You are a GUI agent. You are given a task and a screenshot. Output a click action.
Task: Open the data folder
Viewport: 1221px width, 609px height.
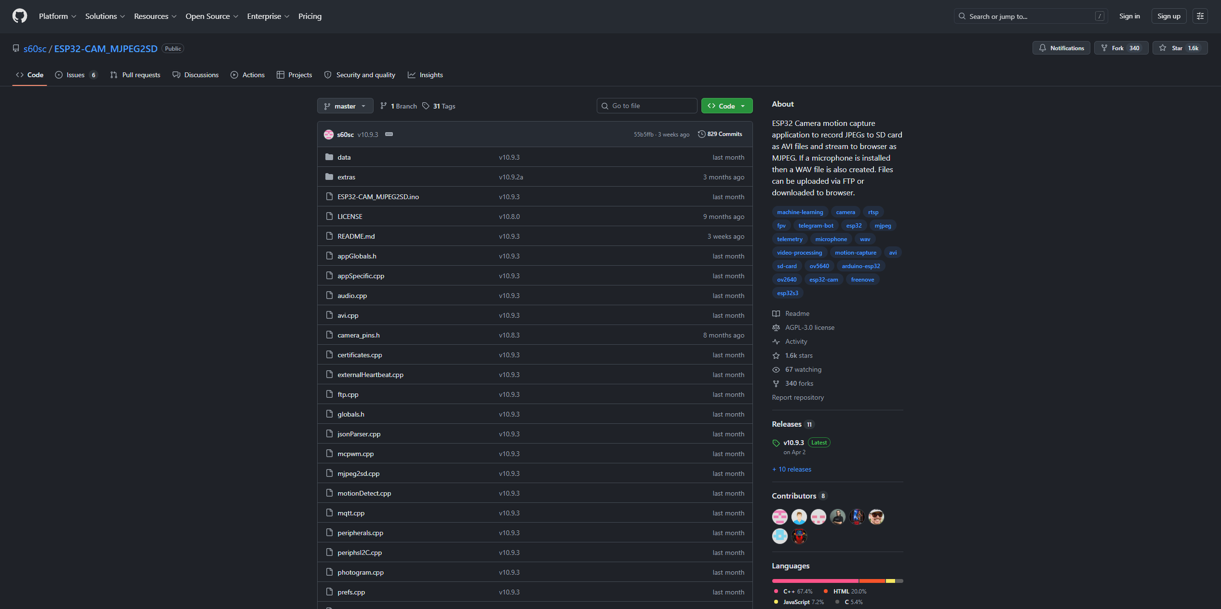point(344,157)
